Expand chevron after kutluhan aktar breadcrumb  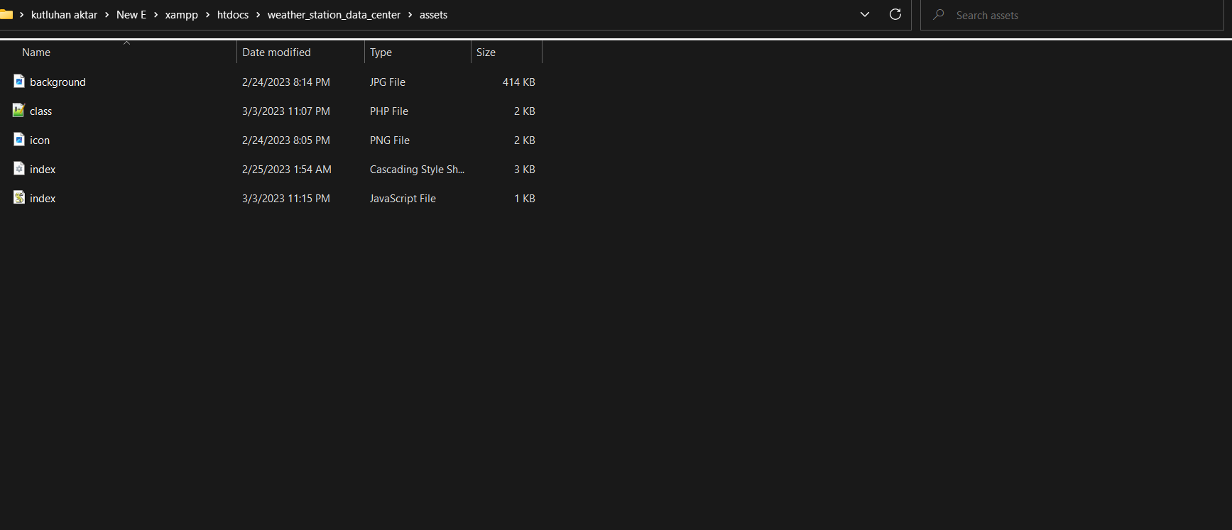pyautogui.click(x=107, y=15)
